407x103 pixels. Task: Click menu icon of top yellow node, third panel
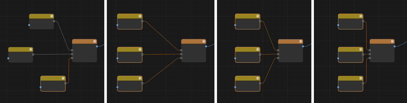coord(258,16)
